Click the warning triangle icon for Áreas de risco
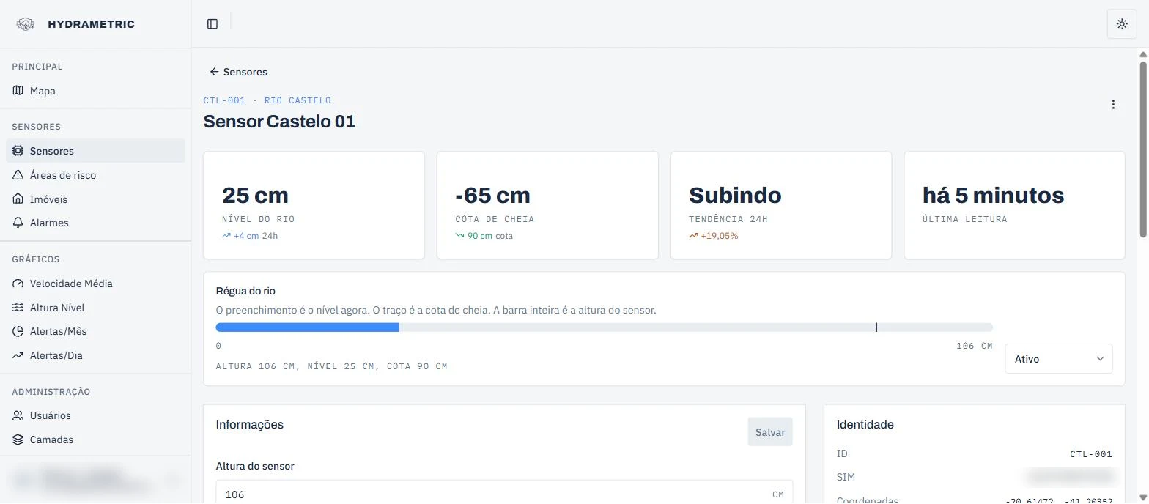The height and width of the screenshot is (504, 1149). (x=18, y=175)
